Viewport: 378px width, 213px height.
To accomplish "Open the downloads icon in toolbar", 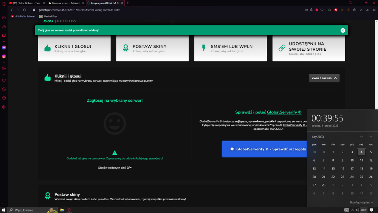I will [x=367, y=10].
